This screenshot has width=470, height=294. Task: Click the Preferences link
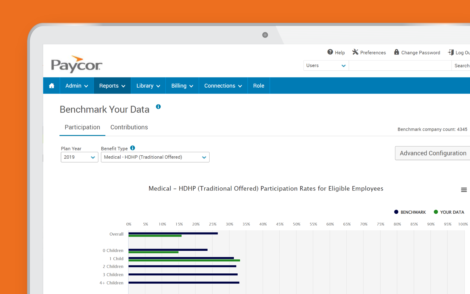pyautogui.click(x=373, y=52)
